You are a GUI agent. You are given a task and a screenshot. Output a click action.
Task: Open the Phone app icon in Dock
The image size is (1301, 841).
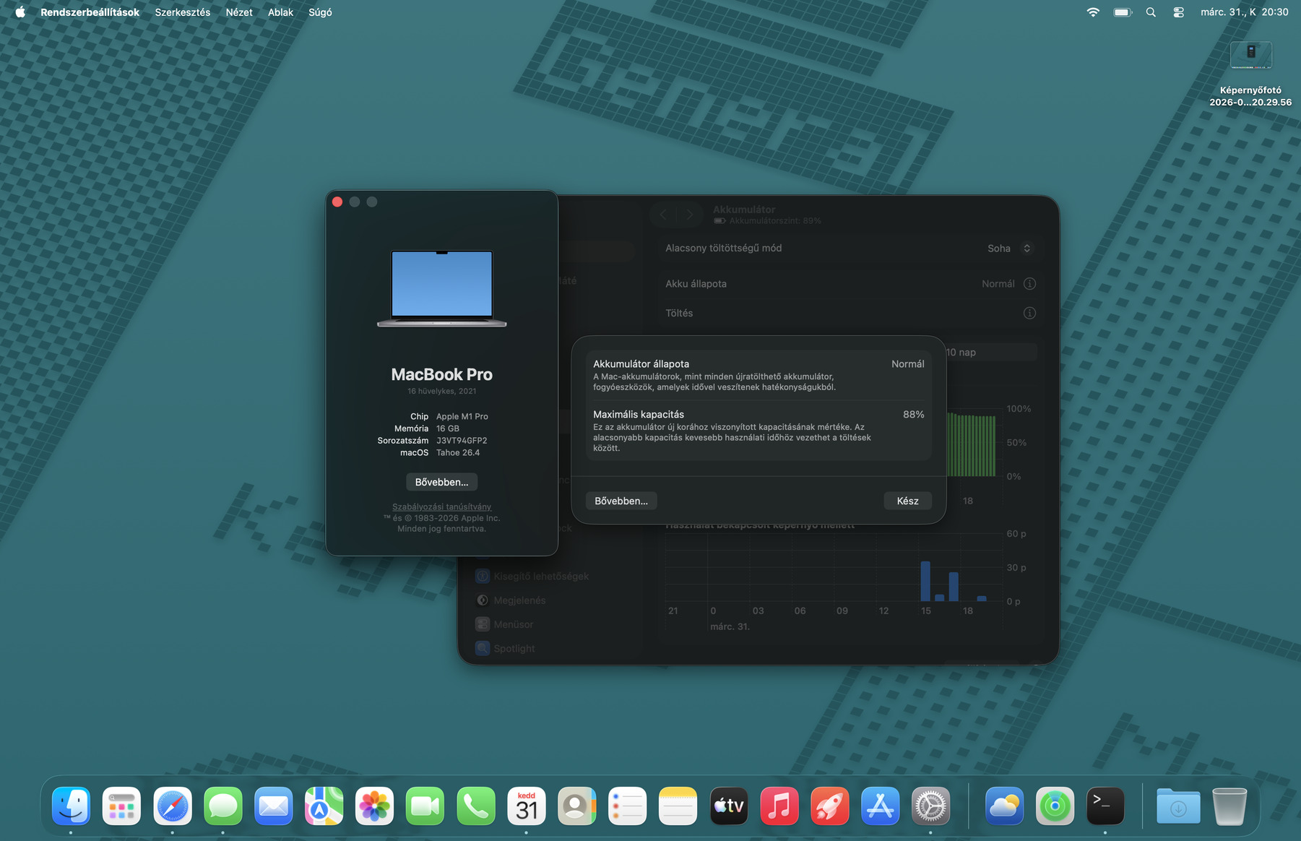(475, 806)
